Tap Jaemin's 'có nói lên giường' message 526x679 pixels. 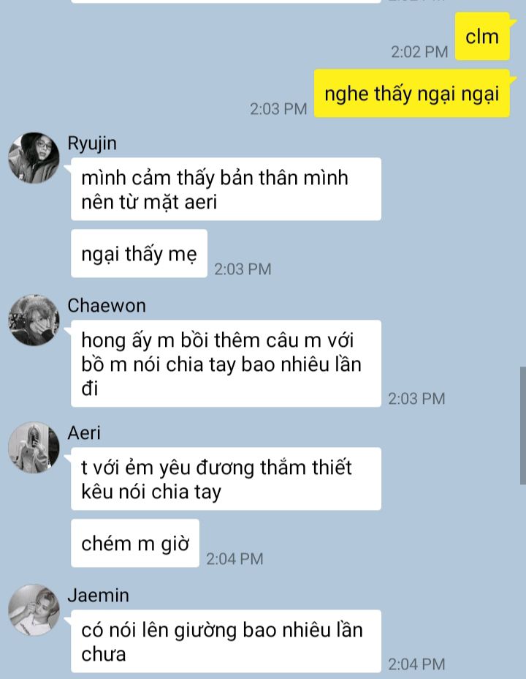click(x=226, y=642)
